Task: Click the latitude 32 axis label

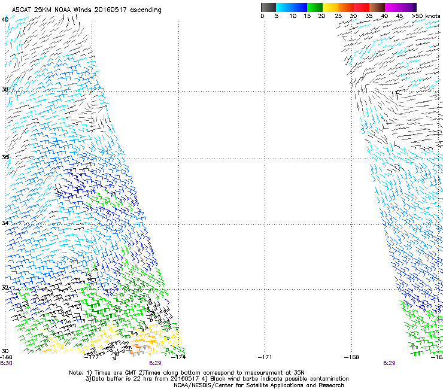Action: tap(5, 288)
